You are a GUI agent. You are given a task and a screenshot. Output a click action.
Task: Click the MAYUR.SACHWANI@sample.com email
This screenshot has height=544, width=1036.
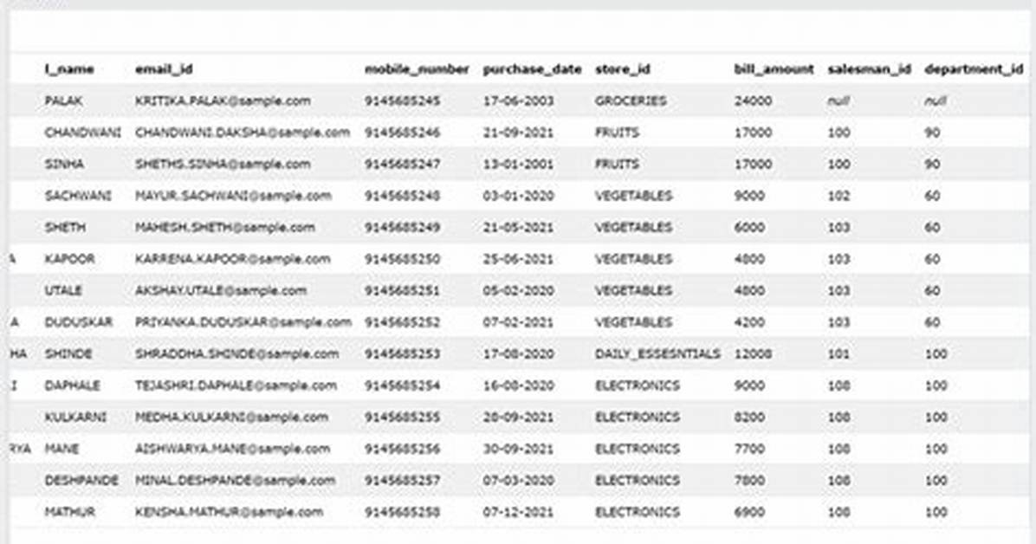(x=233, y=197)
